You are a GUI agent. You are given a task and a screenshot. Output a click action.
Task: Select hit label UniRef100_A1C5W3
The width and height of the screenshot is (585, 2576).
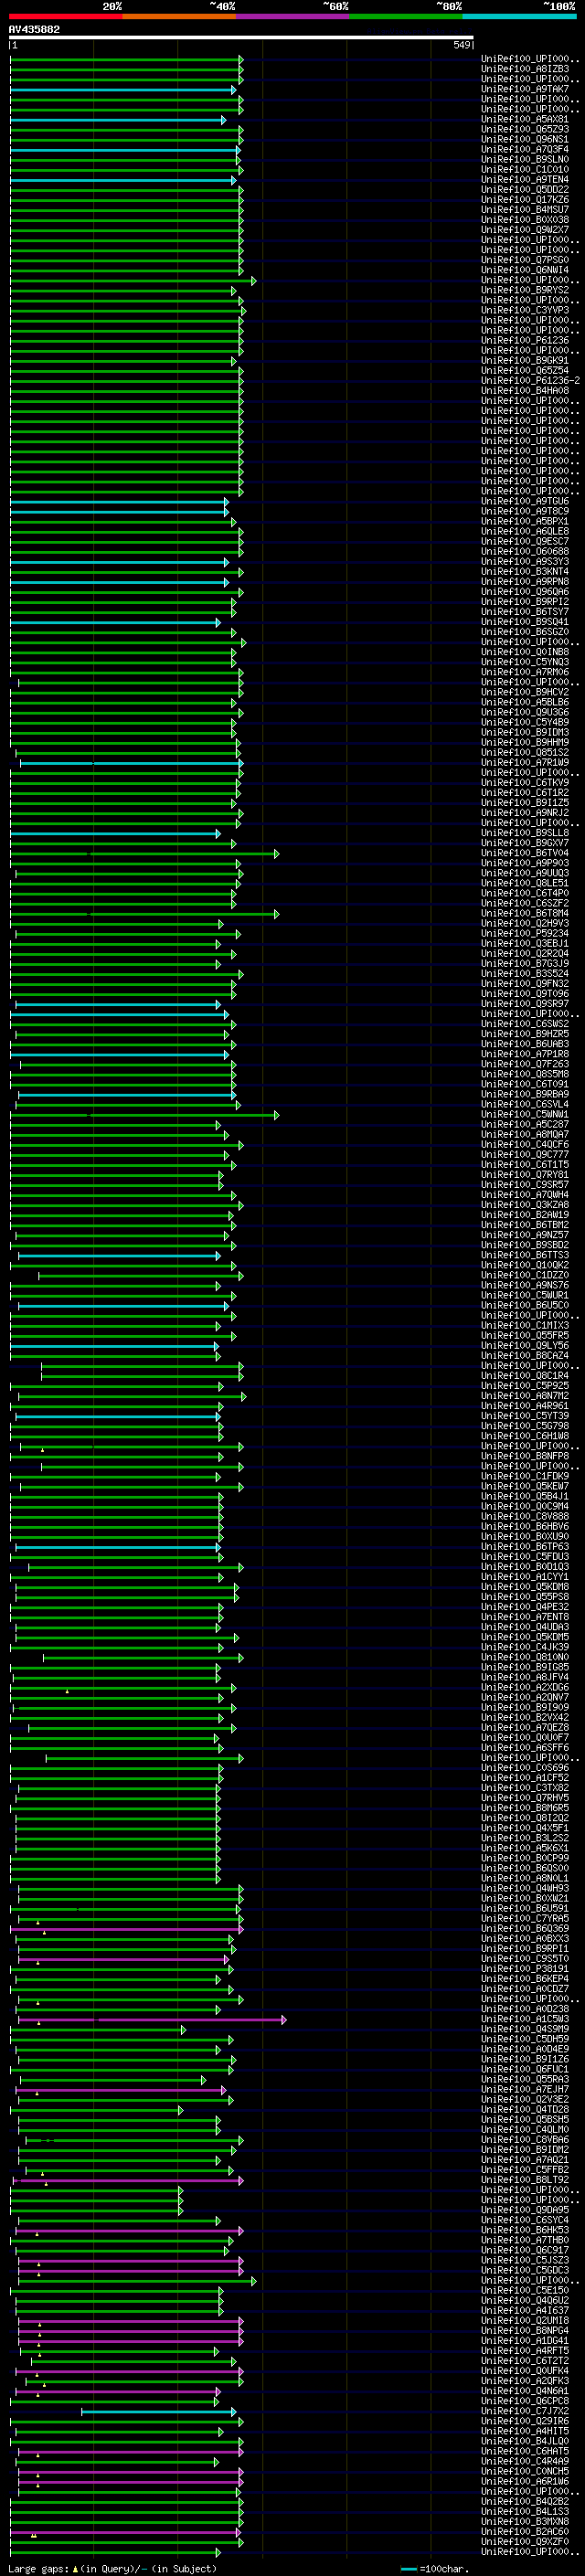525,2019
